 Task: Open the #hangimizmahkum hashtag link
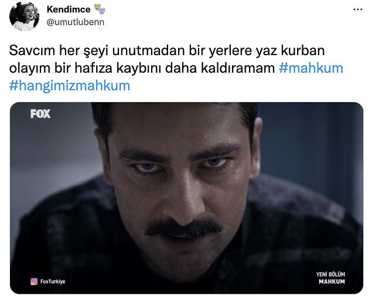coord(70,86)
